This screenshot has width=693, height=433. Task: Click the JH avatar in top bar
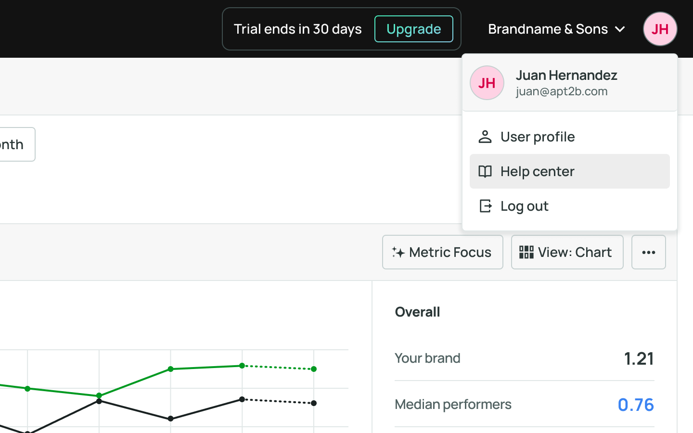pos(660,29)
